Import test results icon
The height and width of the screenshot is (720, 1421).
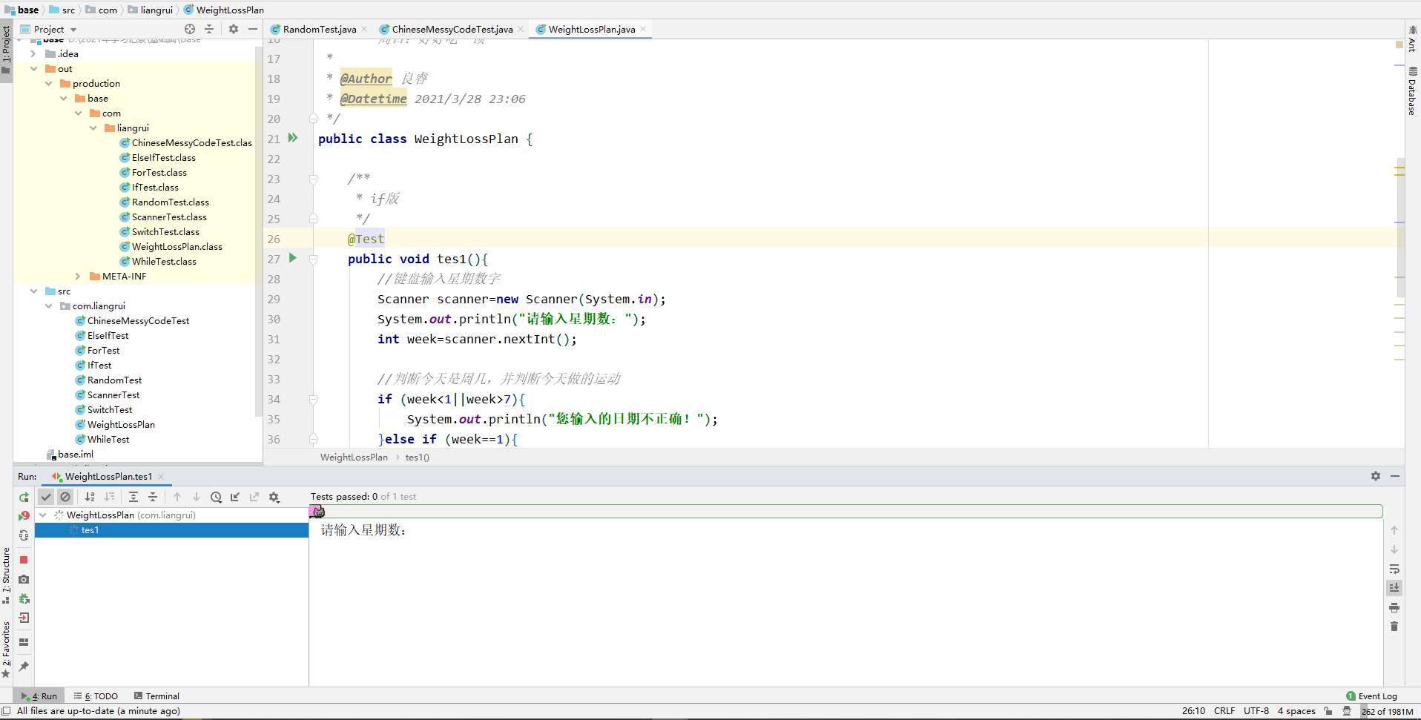point(235,497)
